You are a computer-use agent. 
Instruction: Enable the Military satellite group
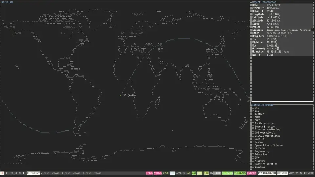[x=253, y=161]
